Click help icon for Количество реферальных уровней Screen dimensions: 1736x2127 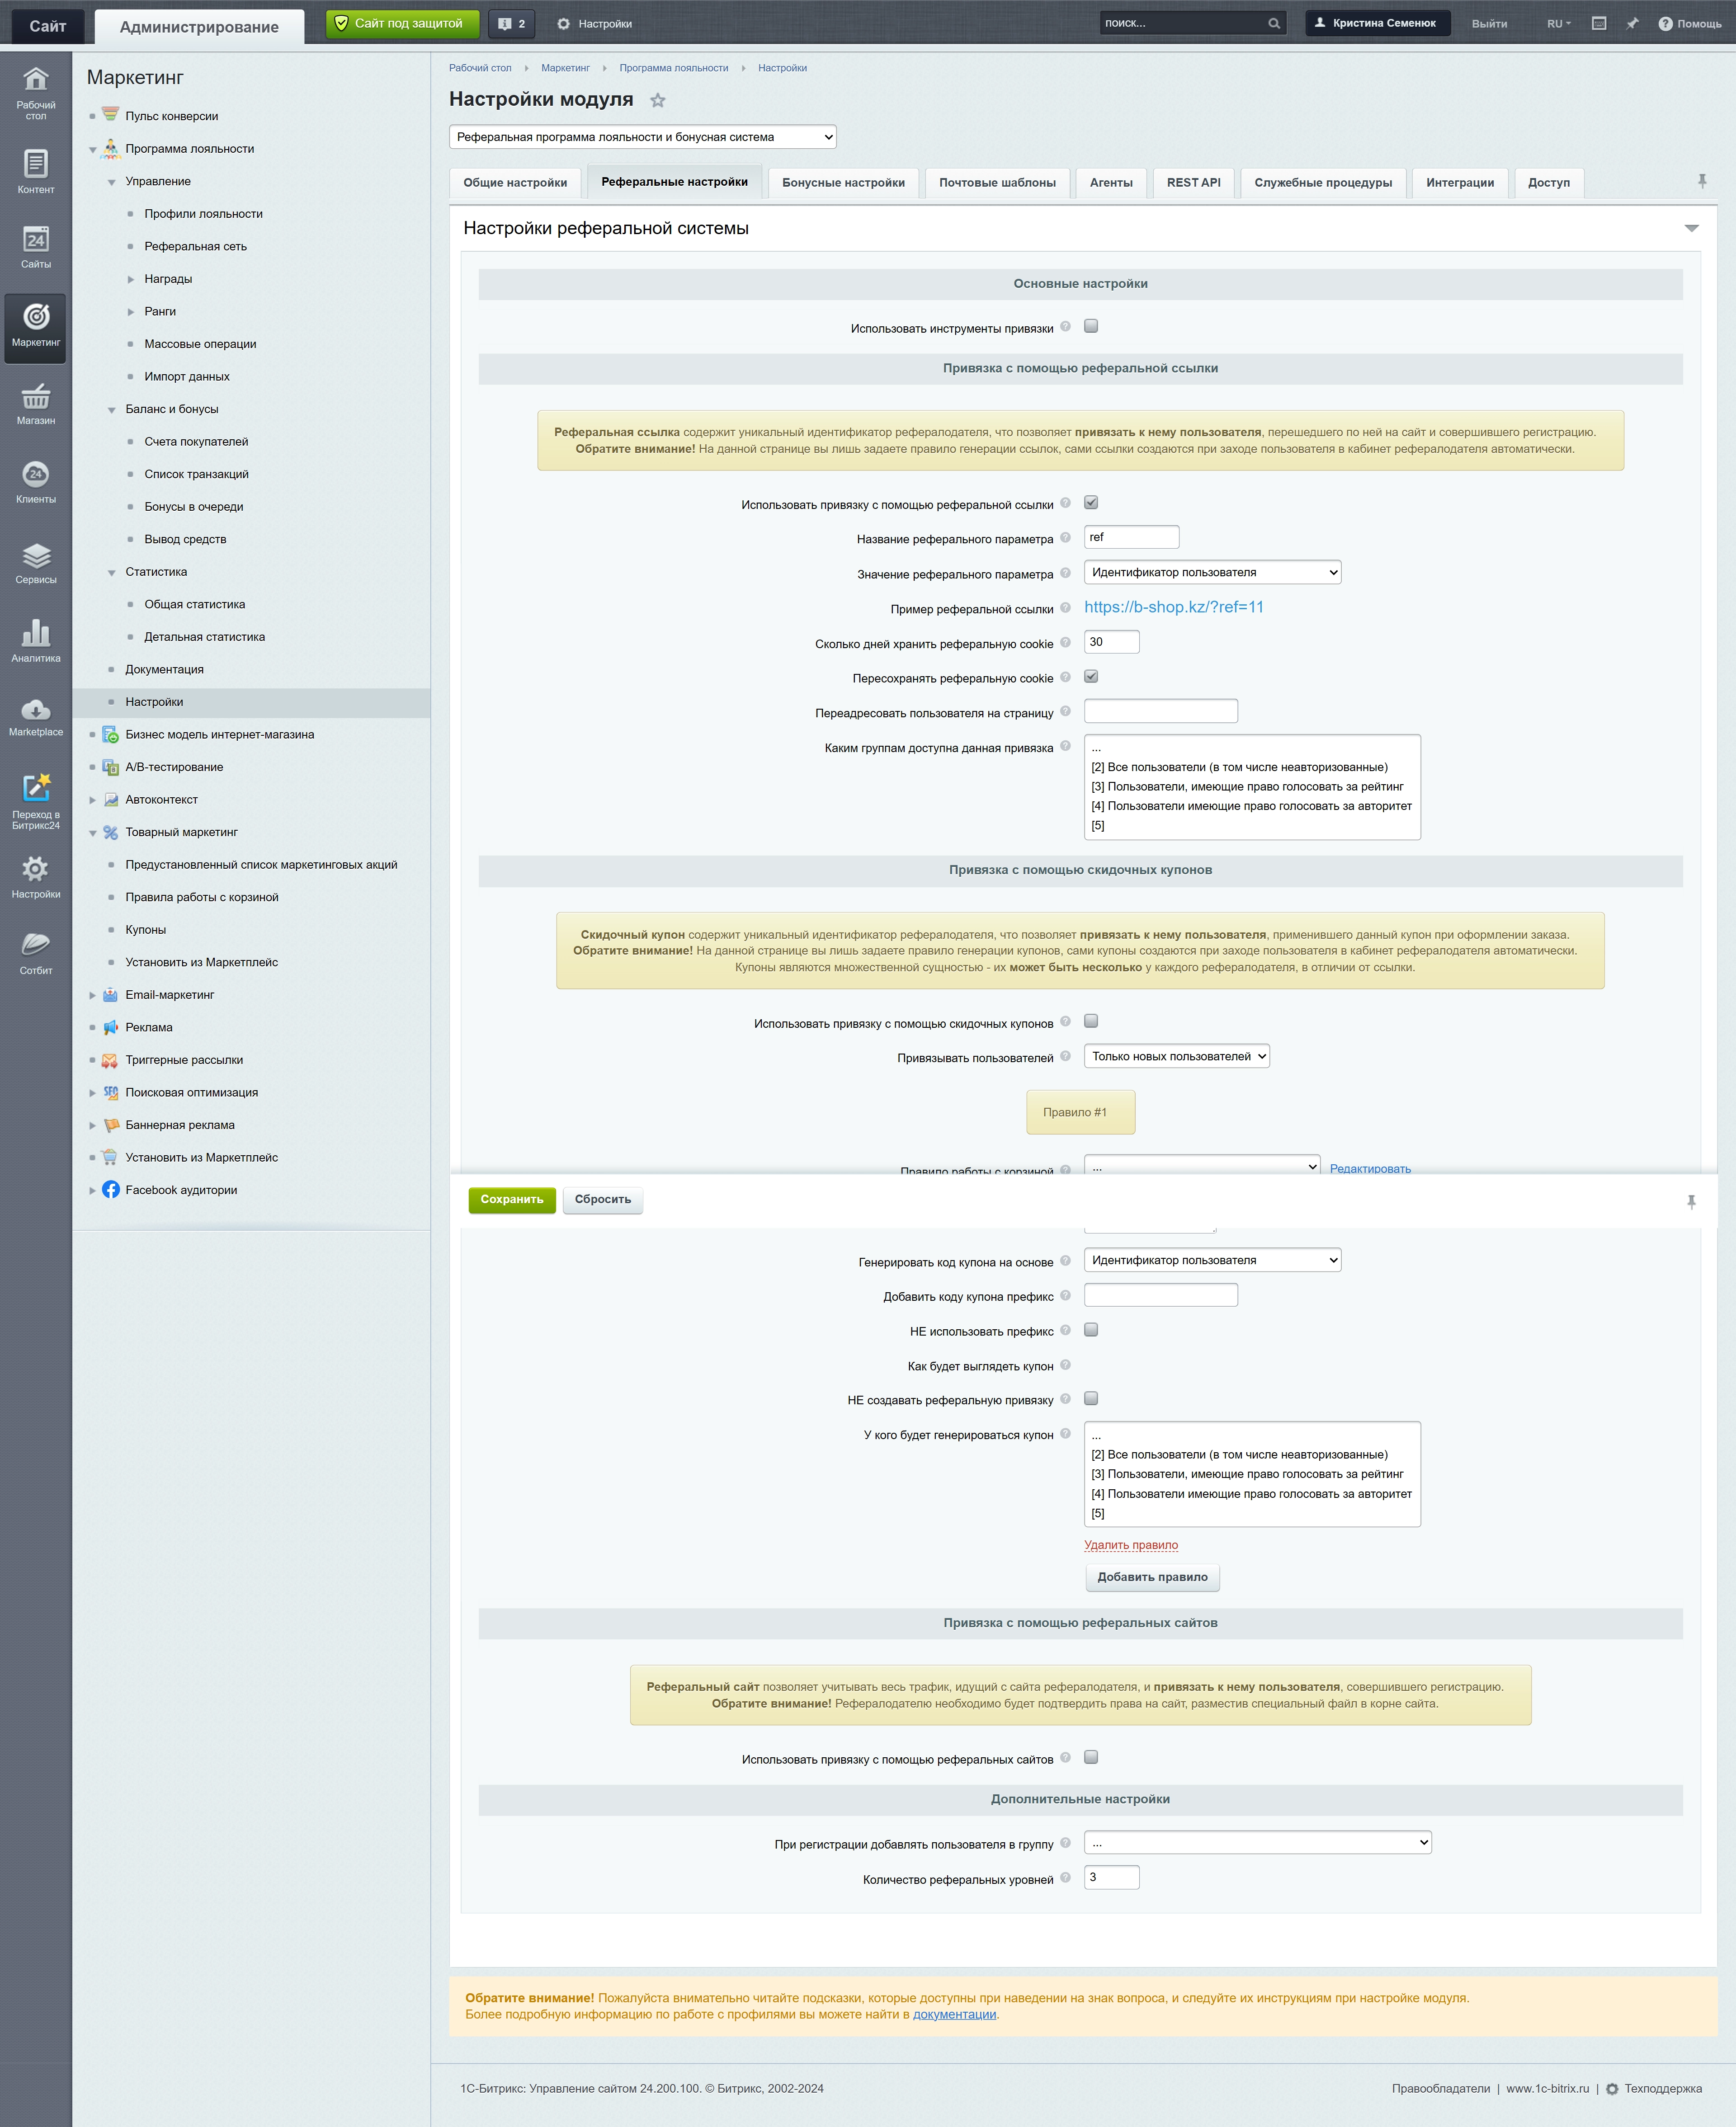(x=1065, y=1877)
